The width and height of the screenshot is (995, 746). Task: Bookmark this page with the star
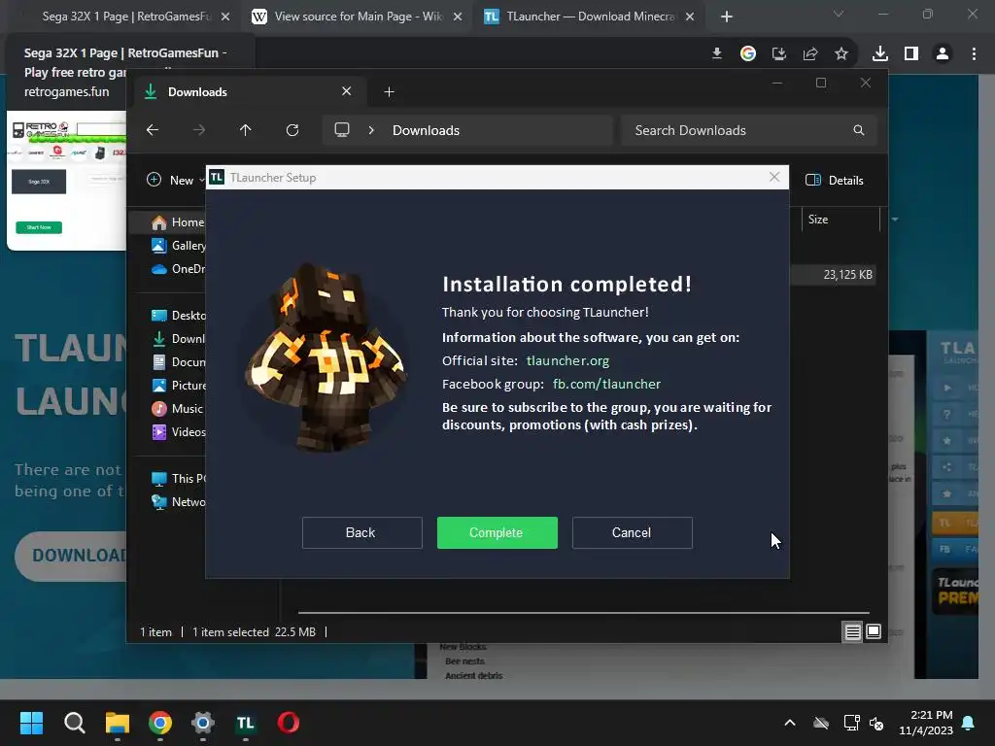click(x=841, y=54)
